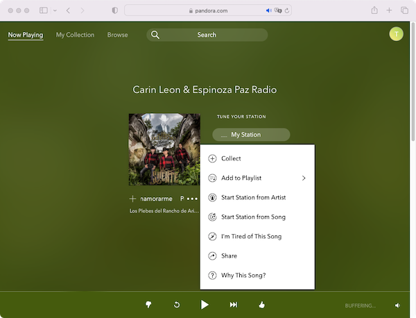The height and width of the screenshot is (318, 416).
Task: Click the replay song icon
Action: [177, 305]
